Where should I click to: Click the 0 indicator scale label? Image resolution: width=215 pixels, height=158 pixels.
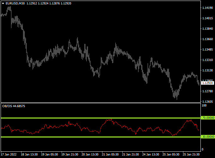pyautogui.click(x=203, y=149)
